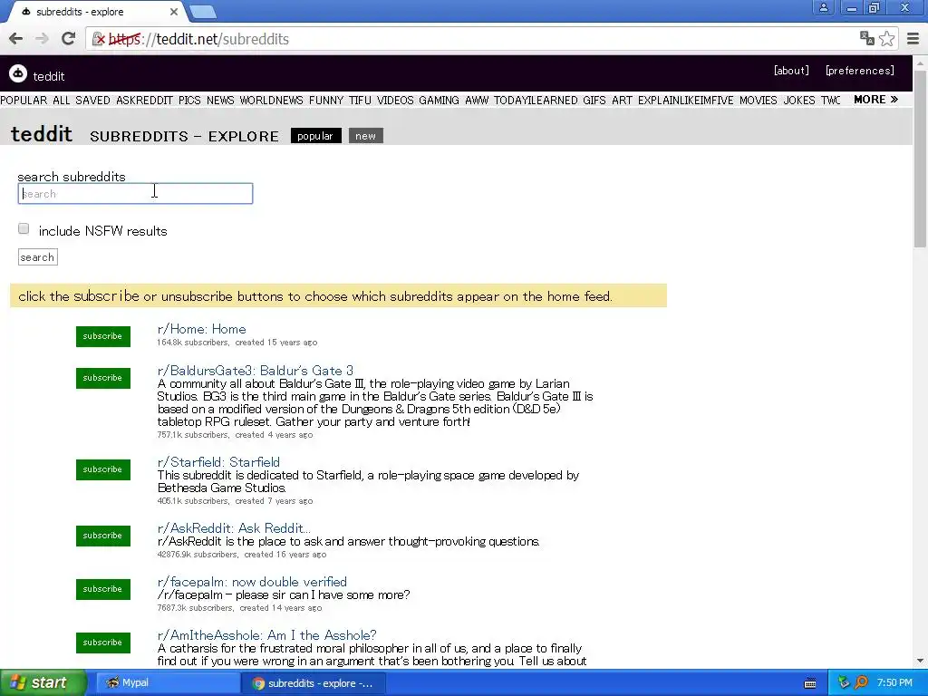Select the subreddits - explore taskbar item
Image resolution: width=928 pixels, height=696 pixels.
tap(314, 683)
